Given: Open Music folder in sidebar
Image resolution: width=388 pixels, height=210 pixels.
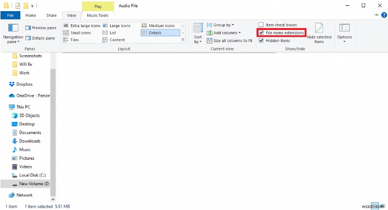Looking at the screenshot, I should click(21, 150).
